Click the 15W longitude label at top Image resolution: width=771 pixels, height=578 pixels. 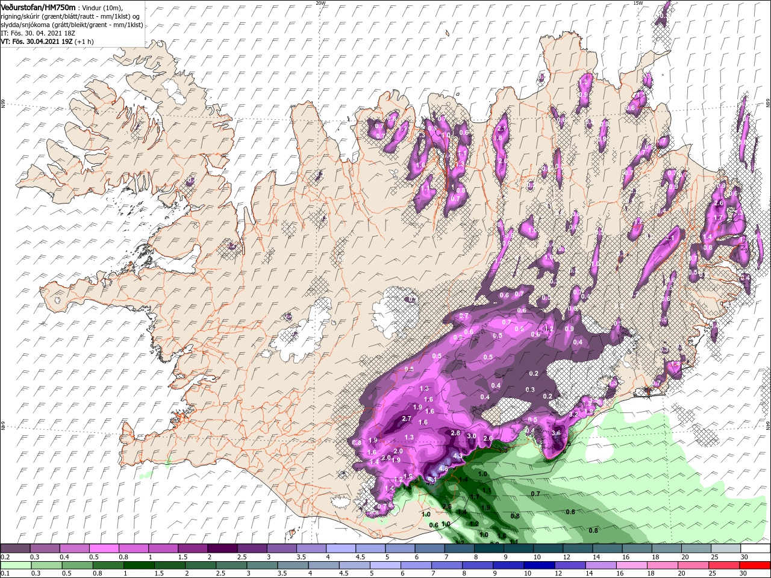click(x=638, y=3)
